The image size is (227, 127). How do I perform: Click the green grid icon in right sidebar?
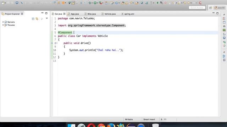tap(224, 30)
